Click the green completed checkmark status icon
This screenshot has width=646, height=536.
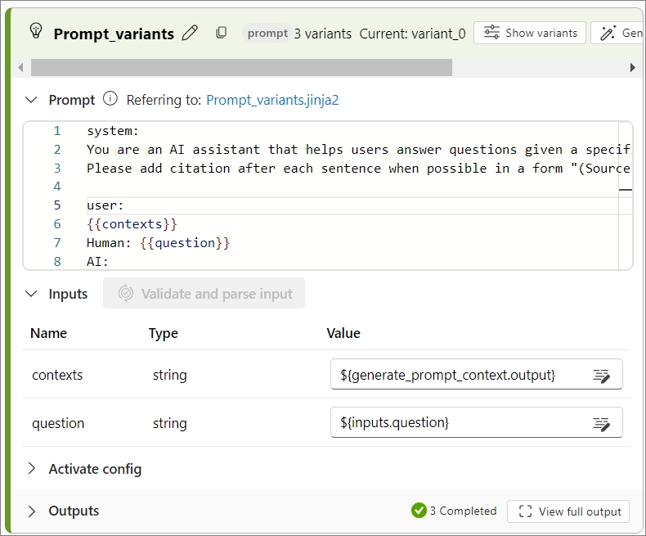(x=419, y=511)
